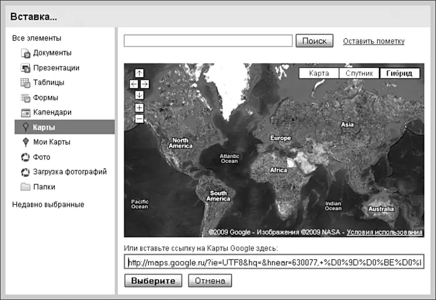
Task: Click the Picasa icon next to Фото
Action: 26,157
